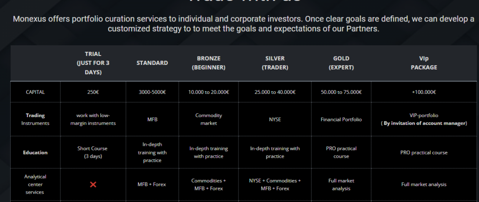Select the NYSE trading instrument cell
479x202 pixels.
275,120
